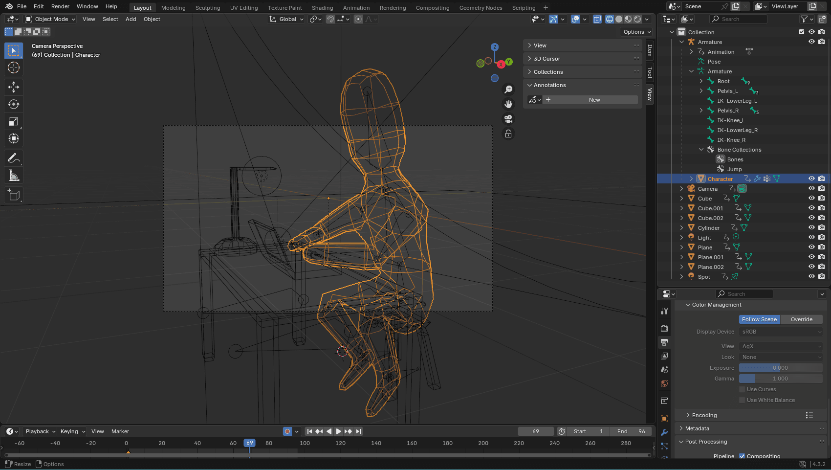
Task: Open the Output properties tab icon
Action: (x=664, y=342)
